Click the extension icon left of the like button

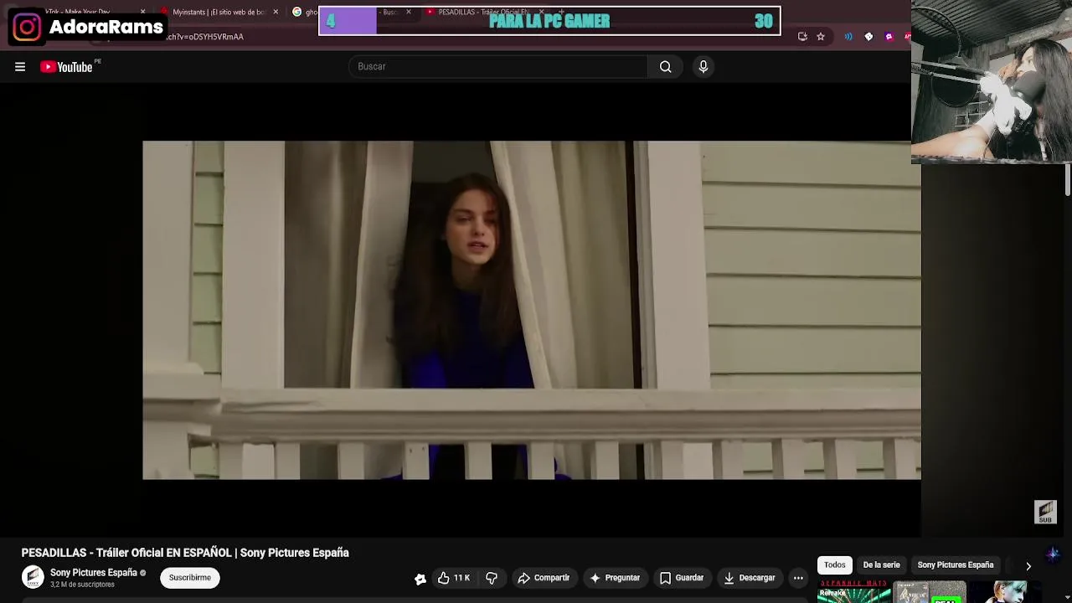click(420, 579)
